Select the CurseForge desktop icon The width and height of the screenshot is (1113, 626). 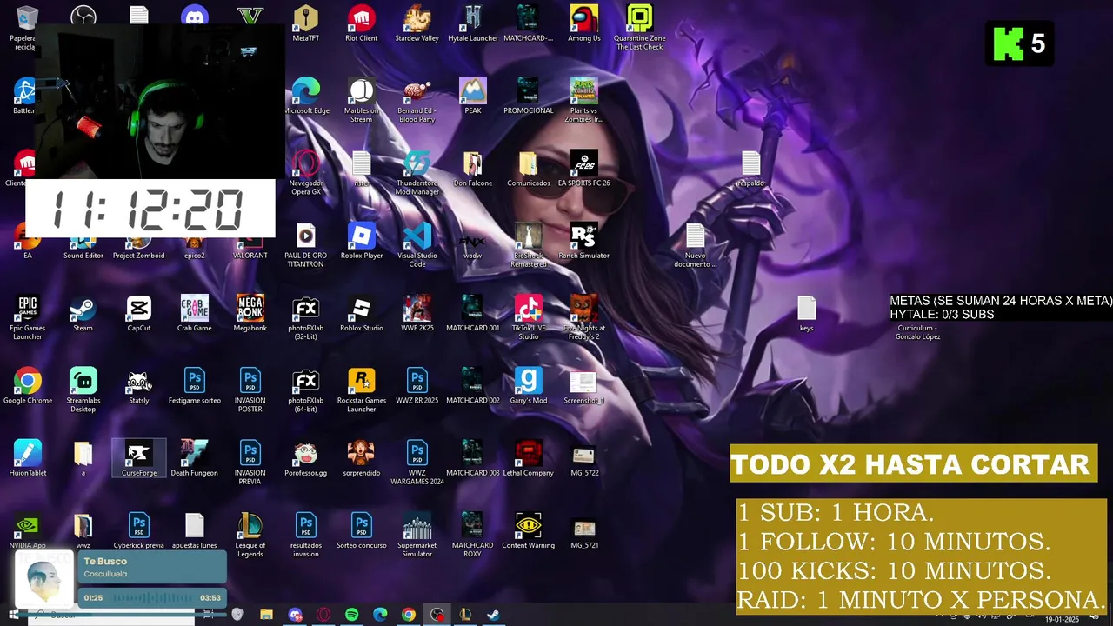138,458
